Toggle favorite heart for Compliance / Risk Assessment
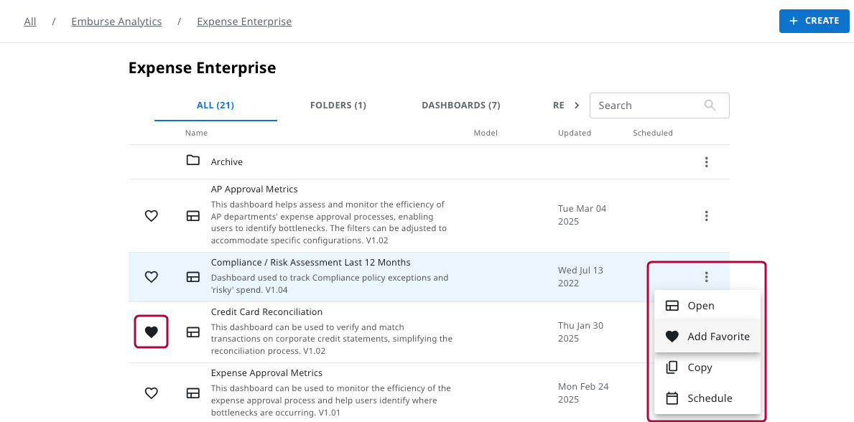The image size is (854, 422). click(x=151, y=277)
